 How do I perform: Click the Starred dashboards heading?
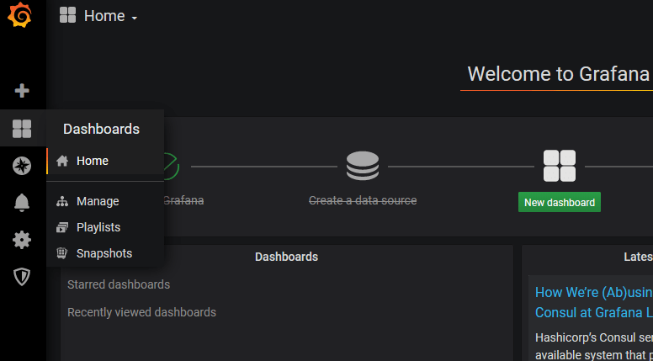point(119,284)
